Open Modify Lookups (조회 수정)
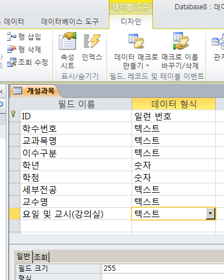Screen dimensions: 224x280 27,62
